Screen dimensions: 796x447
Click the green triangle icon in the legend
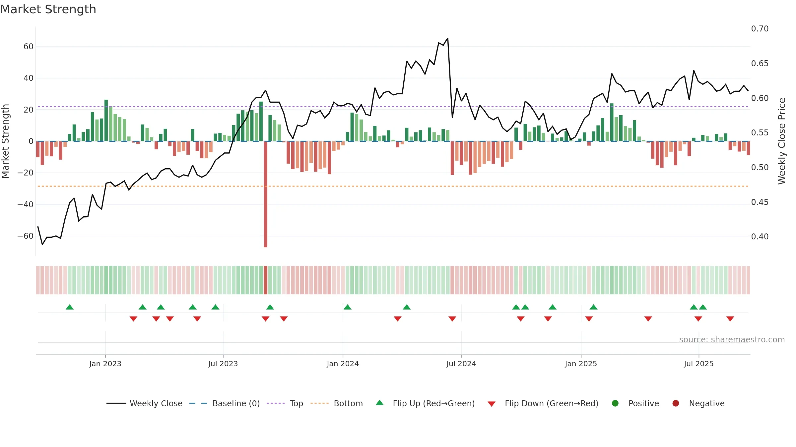coord(380,403)
